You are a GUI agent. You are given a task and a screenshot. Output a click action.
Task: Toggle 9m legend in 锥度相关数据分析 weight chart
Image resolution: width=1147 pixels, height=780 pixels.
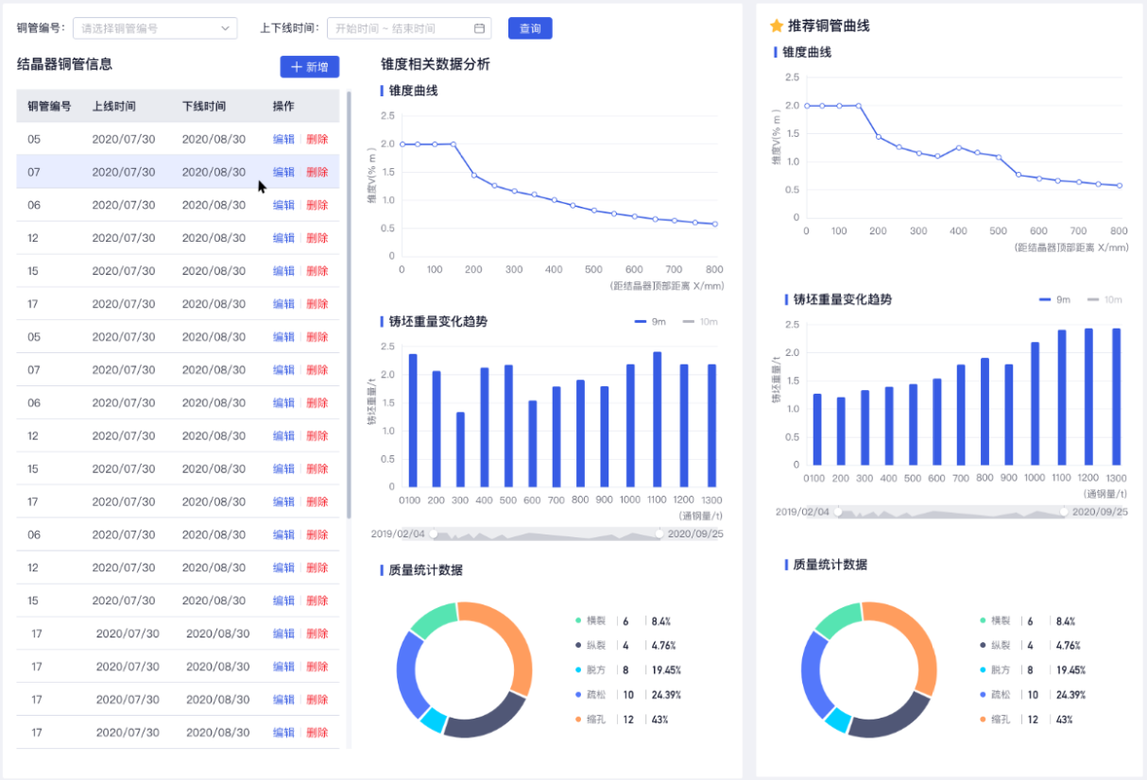(x=650, y=322)
